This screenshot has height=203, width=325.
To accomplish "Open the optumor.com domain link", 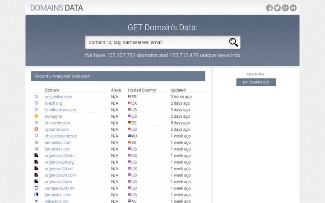I will tap(57, 129).
